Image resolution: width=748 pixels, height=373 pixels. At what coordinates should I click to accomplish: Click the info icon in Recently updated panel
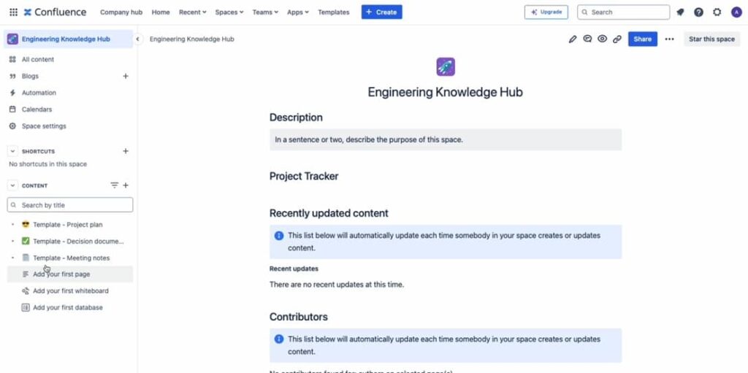pyautogui.click(x=279, y=236)
